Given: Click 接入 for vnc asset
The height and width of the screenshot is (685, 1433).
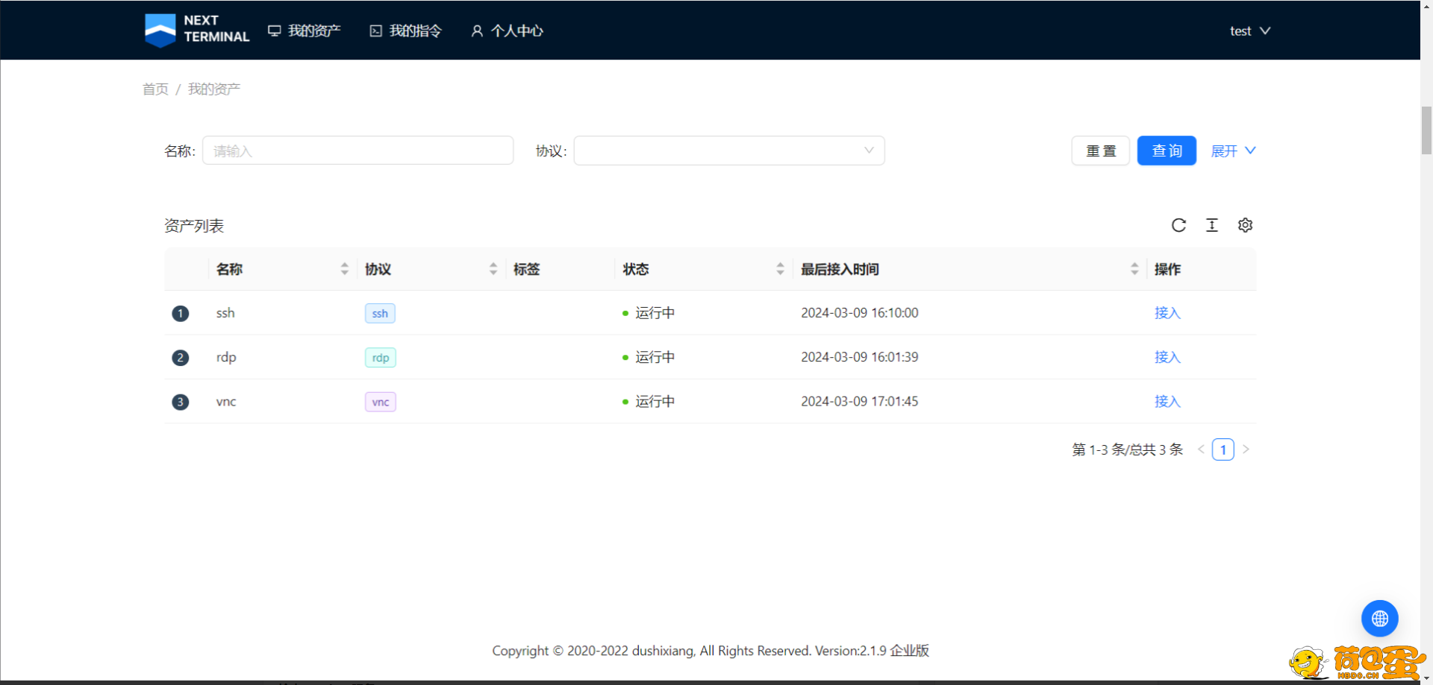Looking at the screenshot, I should [x=1167, y=401].
